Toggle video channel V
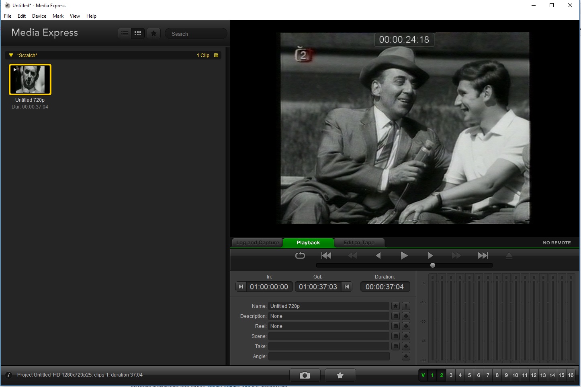581x387 pixels. [x=423, y=375]
